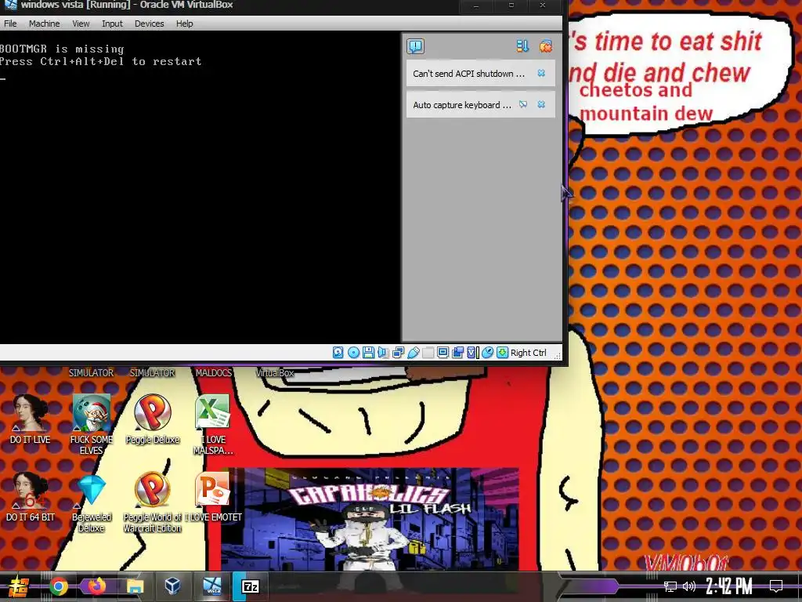Image resolution: width=802 pixels, height=602 pixels.
Task: Click the sort notifications order icon
Action: (x=522, y=46)
